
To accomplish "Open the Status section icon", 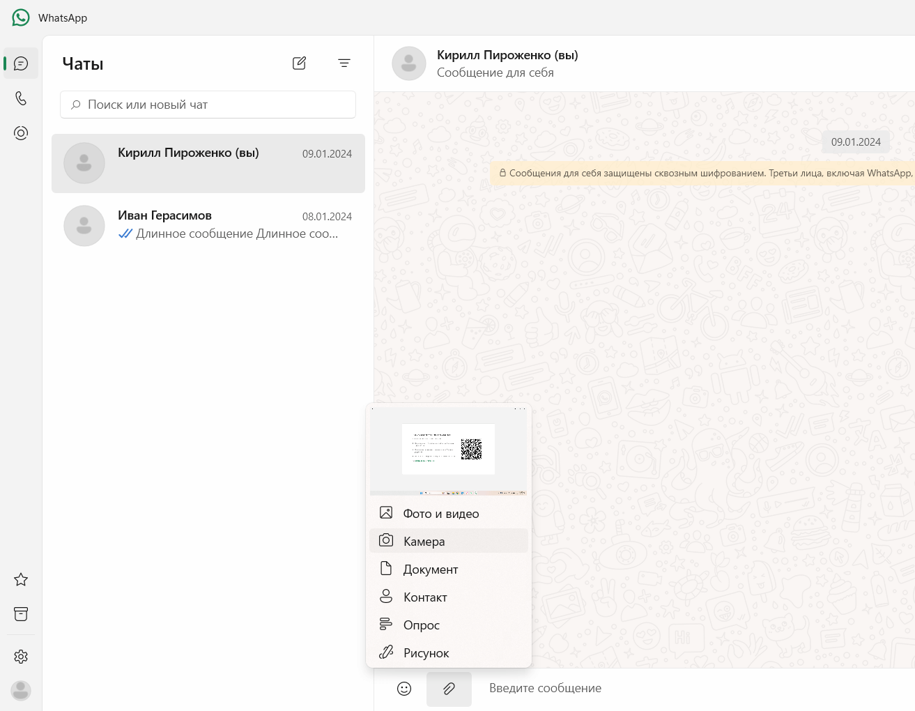I will pos(21,133).
